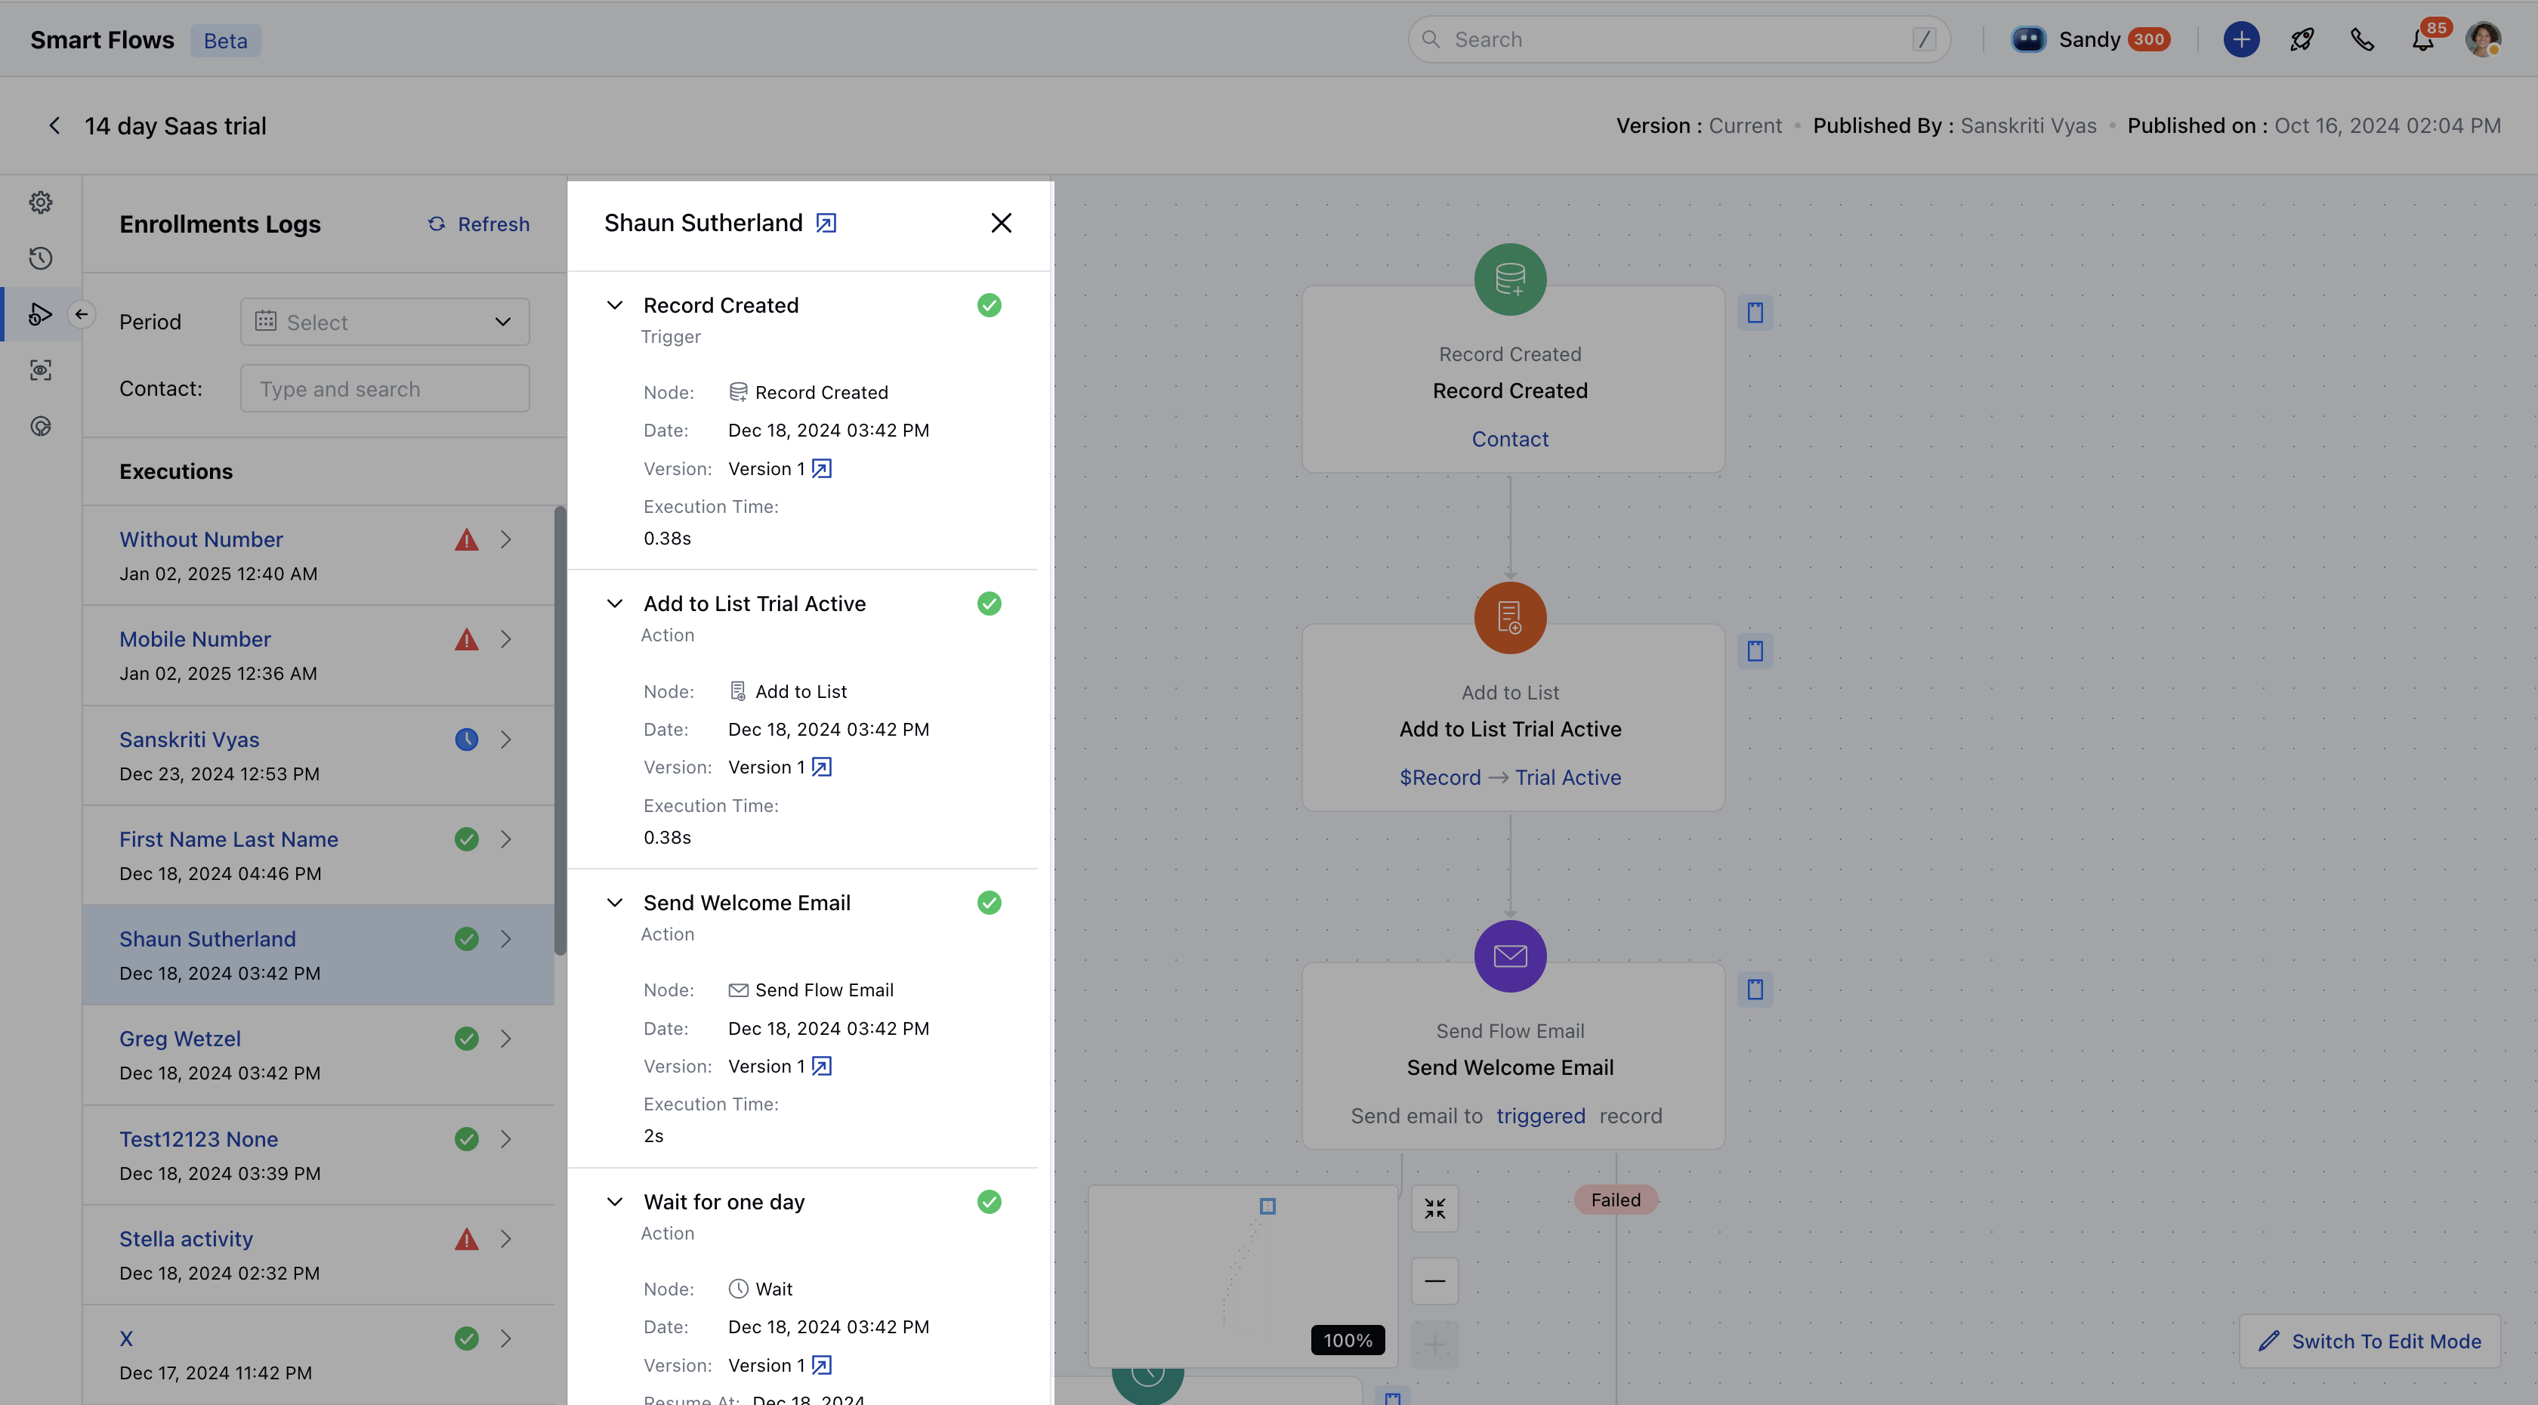Click zoom out minus button on canvas
2538x1405 pixels.
click(x=1434, y=1281)
